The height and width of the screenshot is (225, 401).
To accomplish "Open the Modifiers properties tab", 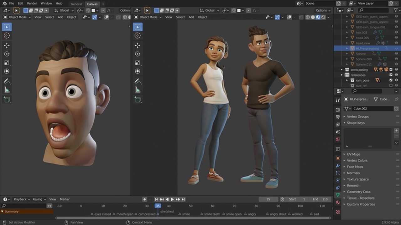I will tap(338, 166).
